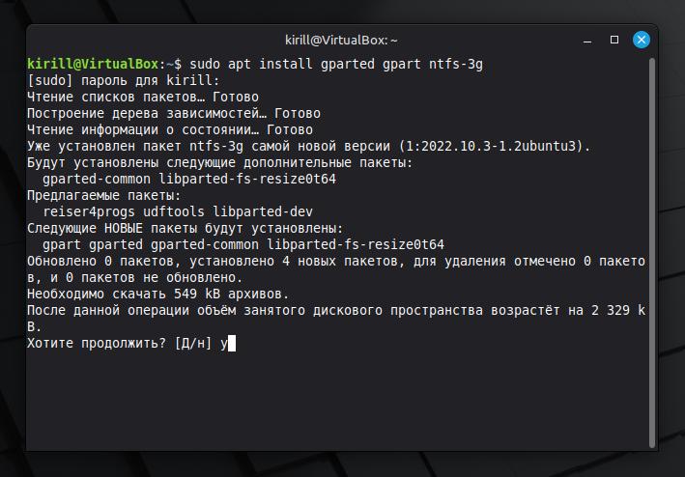Image resolution: width=685 pixels, height=477 pixels.
Task: Click the line Чтение информации о состоянии… Готово
Action: coord(170,129)
